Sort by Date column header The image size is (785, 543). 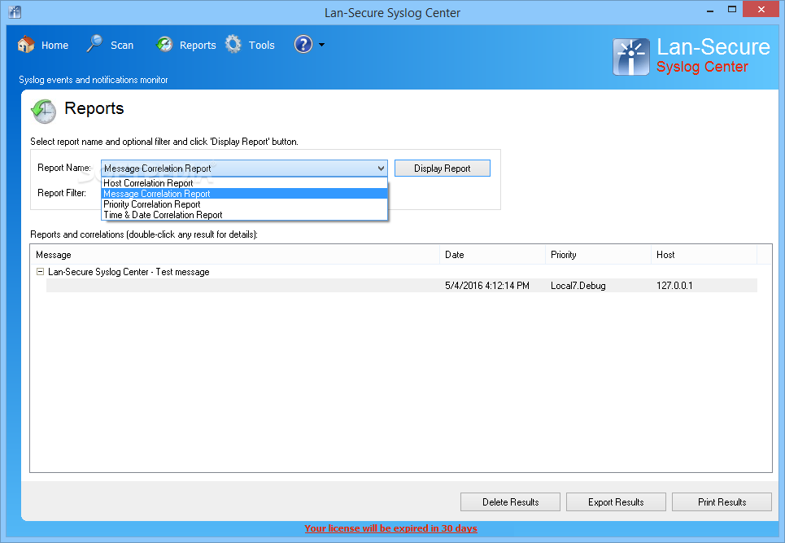[492, 255]
